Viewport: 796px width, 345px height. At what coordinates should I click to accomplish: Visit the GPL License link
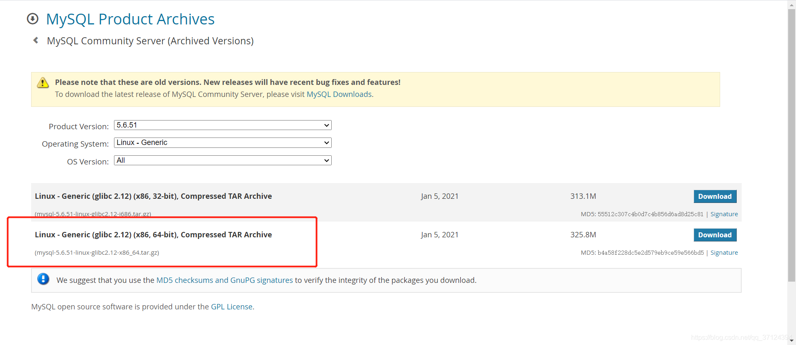point(231,307)
